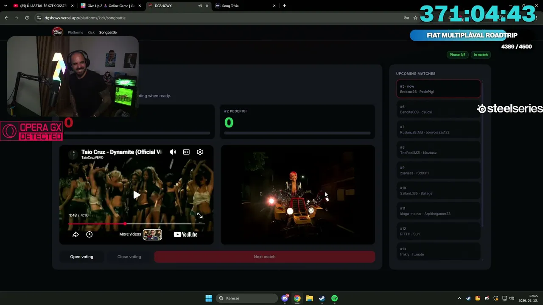Click the system tray volume icon
The width and height of the screenshot is (543, 305).
pos(512,298)
